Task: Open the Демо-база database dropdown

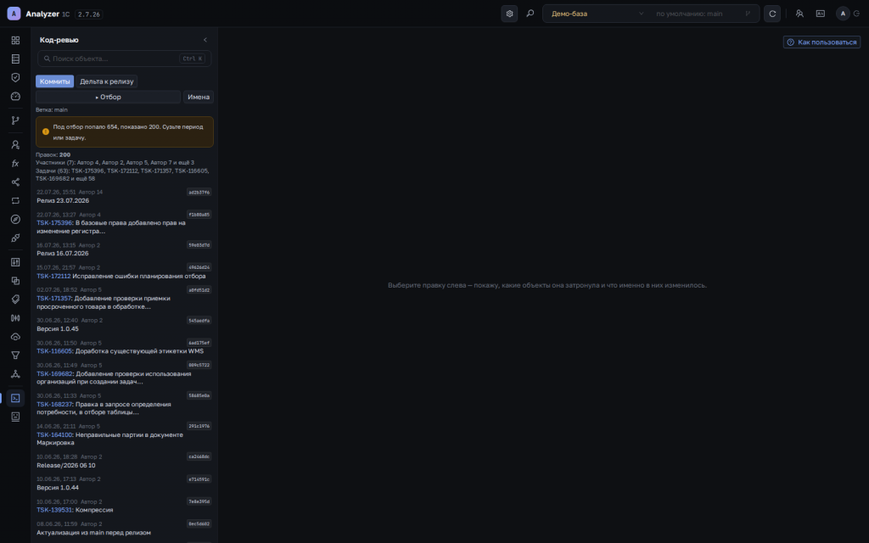Action: [x=597, y=14]
